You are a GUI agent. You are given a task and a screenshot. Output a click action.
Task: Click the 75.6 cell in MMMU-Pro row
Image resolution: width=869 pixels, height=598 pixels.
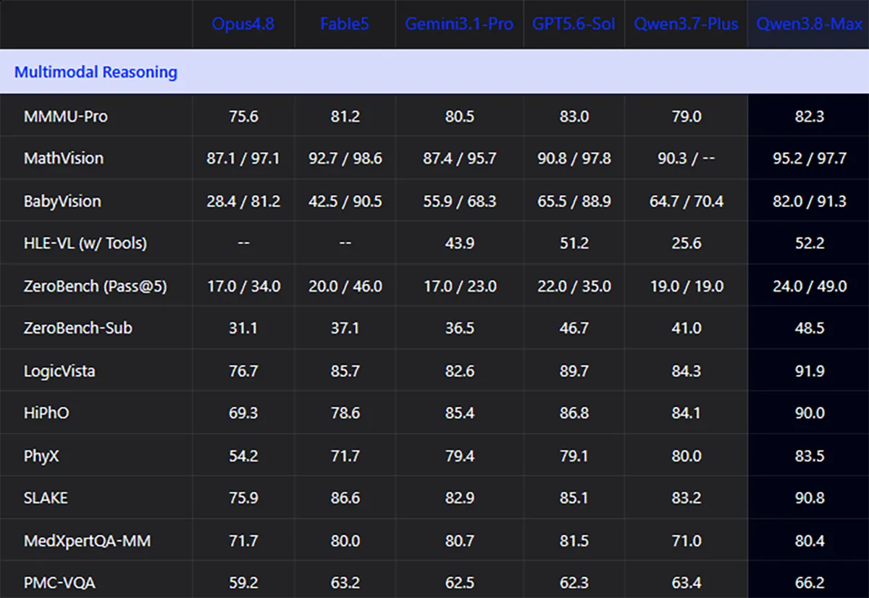(243, 116)
